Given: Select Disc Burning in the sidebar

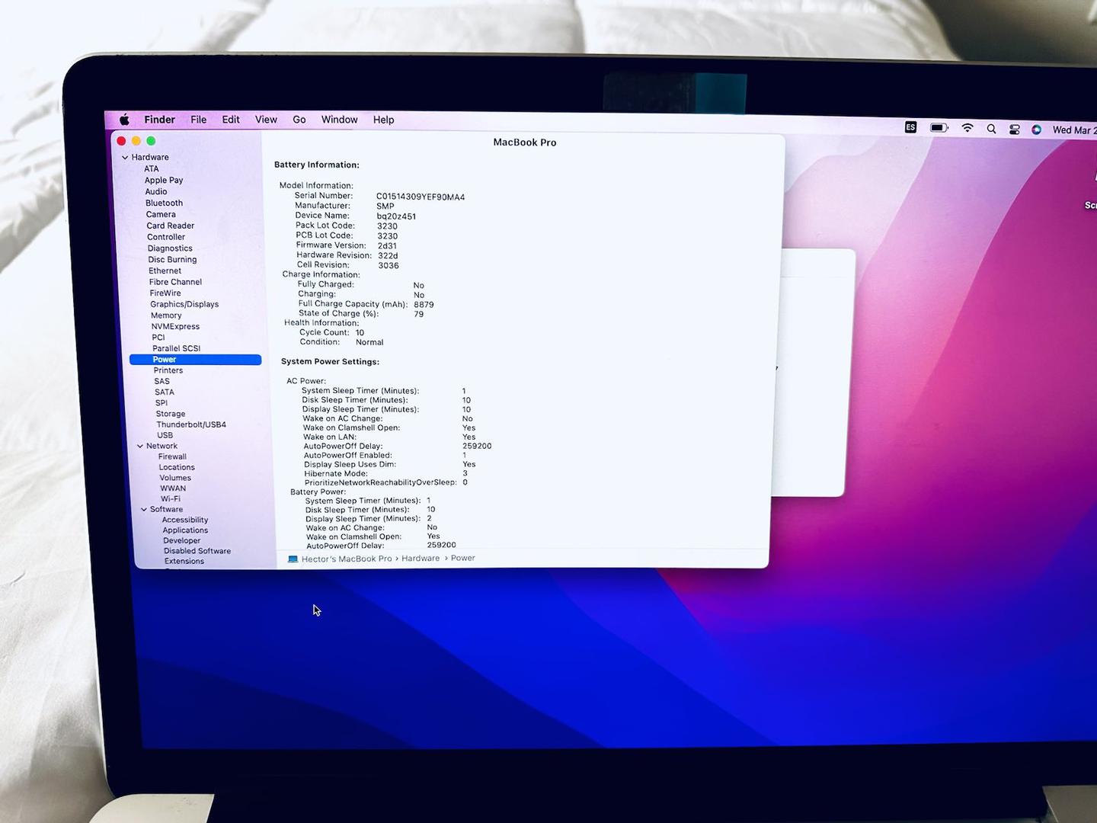Looking at the screenshot, I should (x=172, y=260).
